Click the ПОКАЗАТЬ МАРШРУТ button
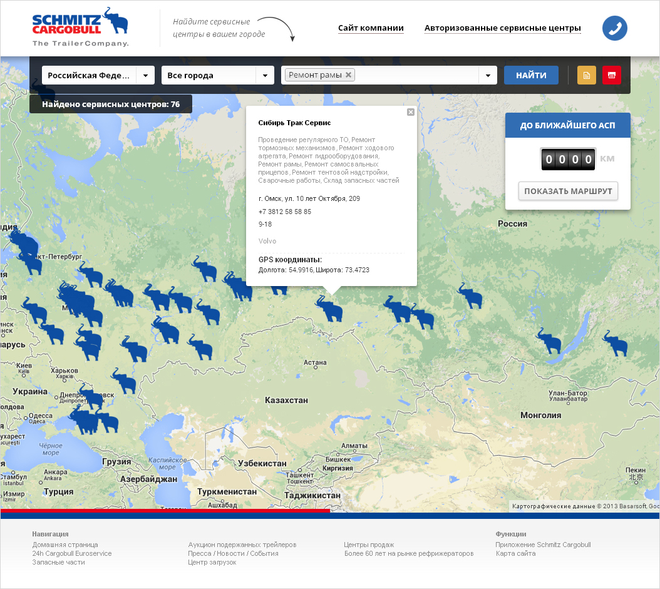The image size is (660, 589). tap(568, 191)
